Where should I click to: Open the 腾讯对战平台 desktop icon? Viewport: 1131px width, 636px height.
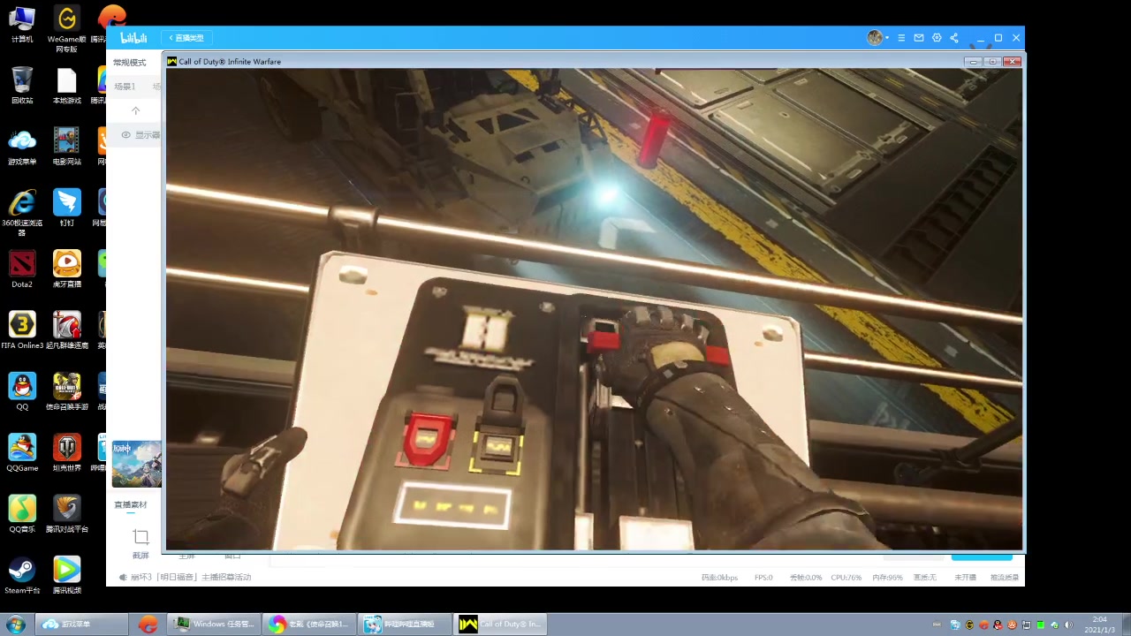coord(67,513)
